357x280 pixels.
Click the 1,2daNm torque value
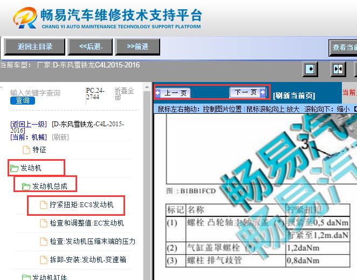tap(303, 248)
